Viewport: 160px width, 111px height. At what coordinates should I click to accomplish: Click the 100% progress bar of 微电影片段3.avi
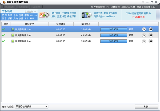pyautogui.click(x=114, y=41)
